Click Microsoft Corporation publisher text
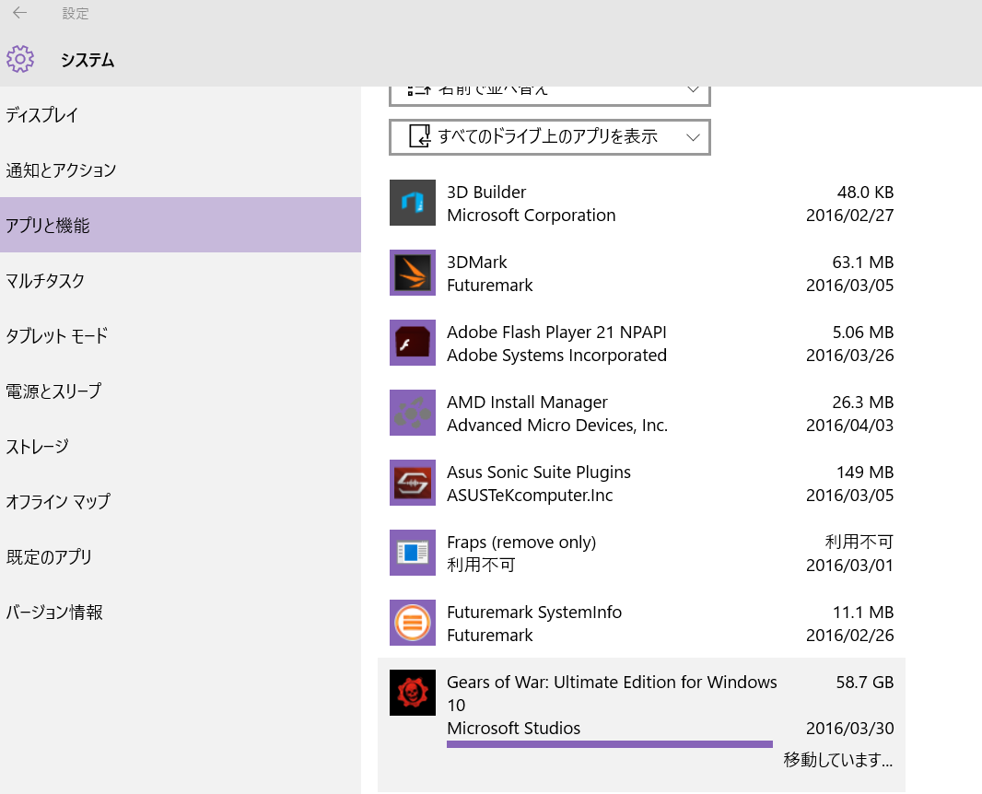 point(532,216)
